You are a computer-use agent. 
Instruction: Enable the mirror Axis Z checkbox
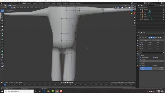click(x=141, y=48)
